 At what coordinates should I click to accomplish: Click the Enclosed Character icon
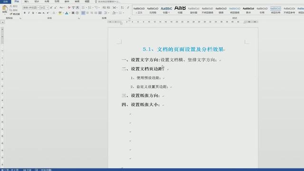77,13
